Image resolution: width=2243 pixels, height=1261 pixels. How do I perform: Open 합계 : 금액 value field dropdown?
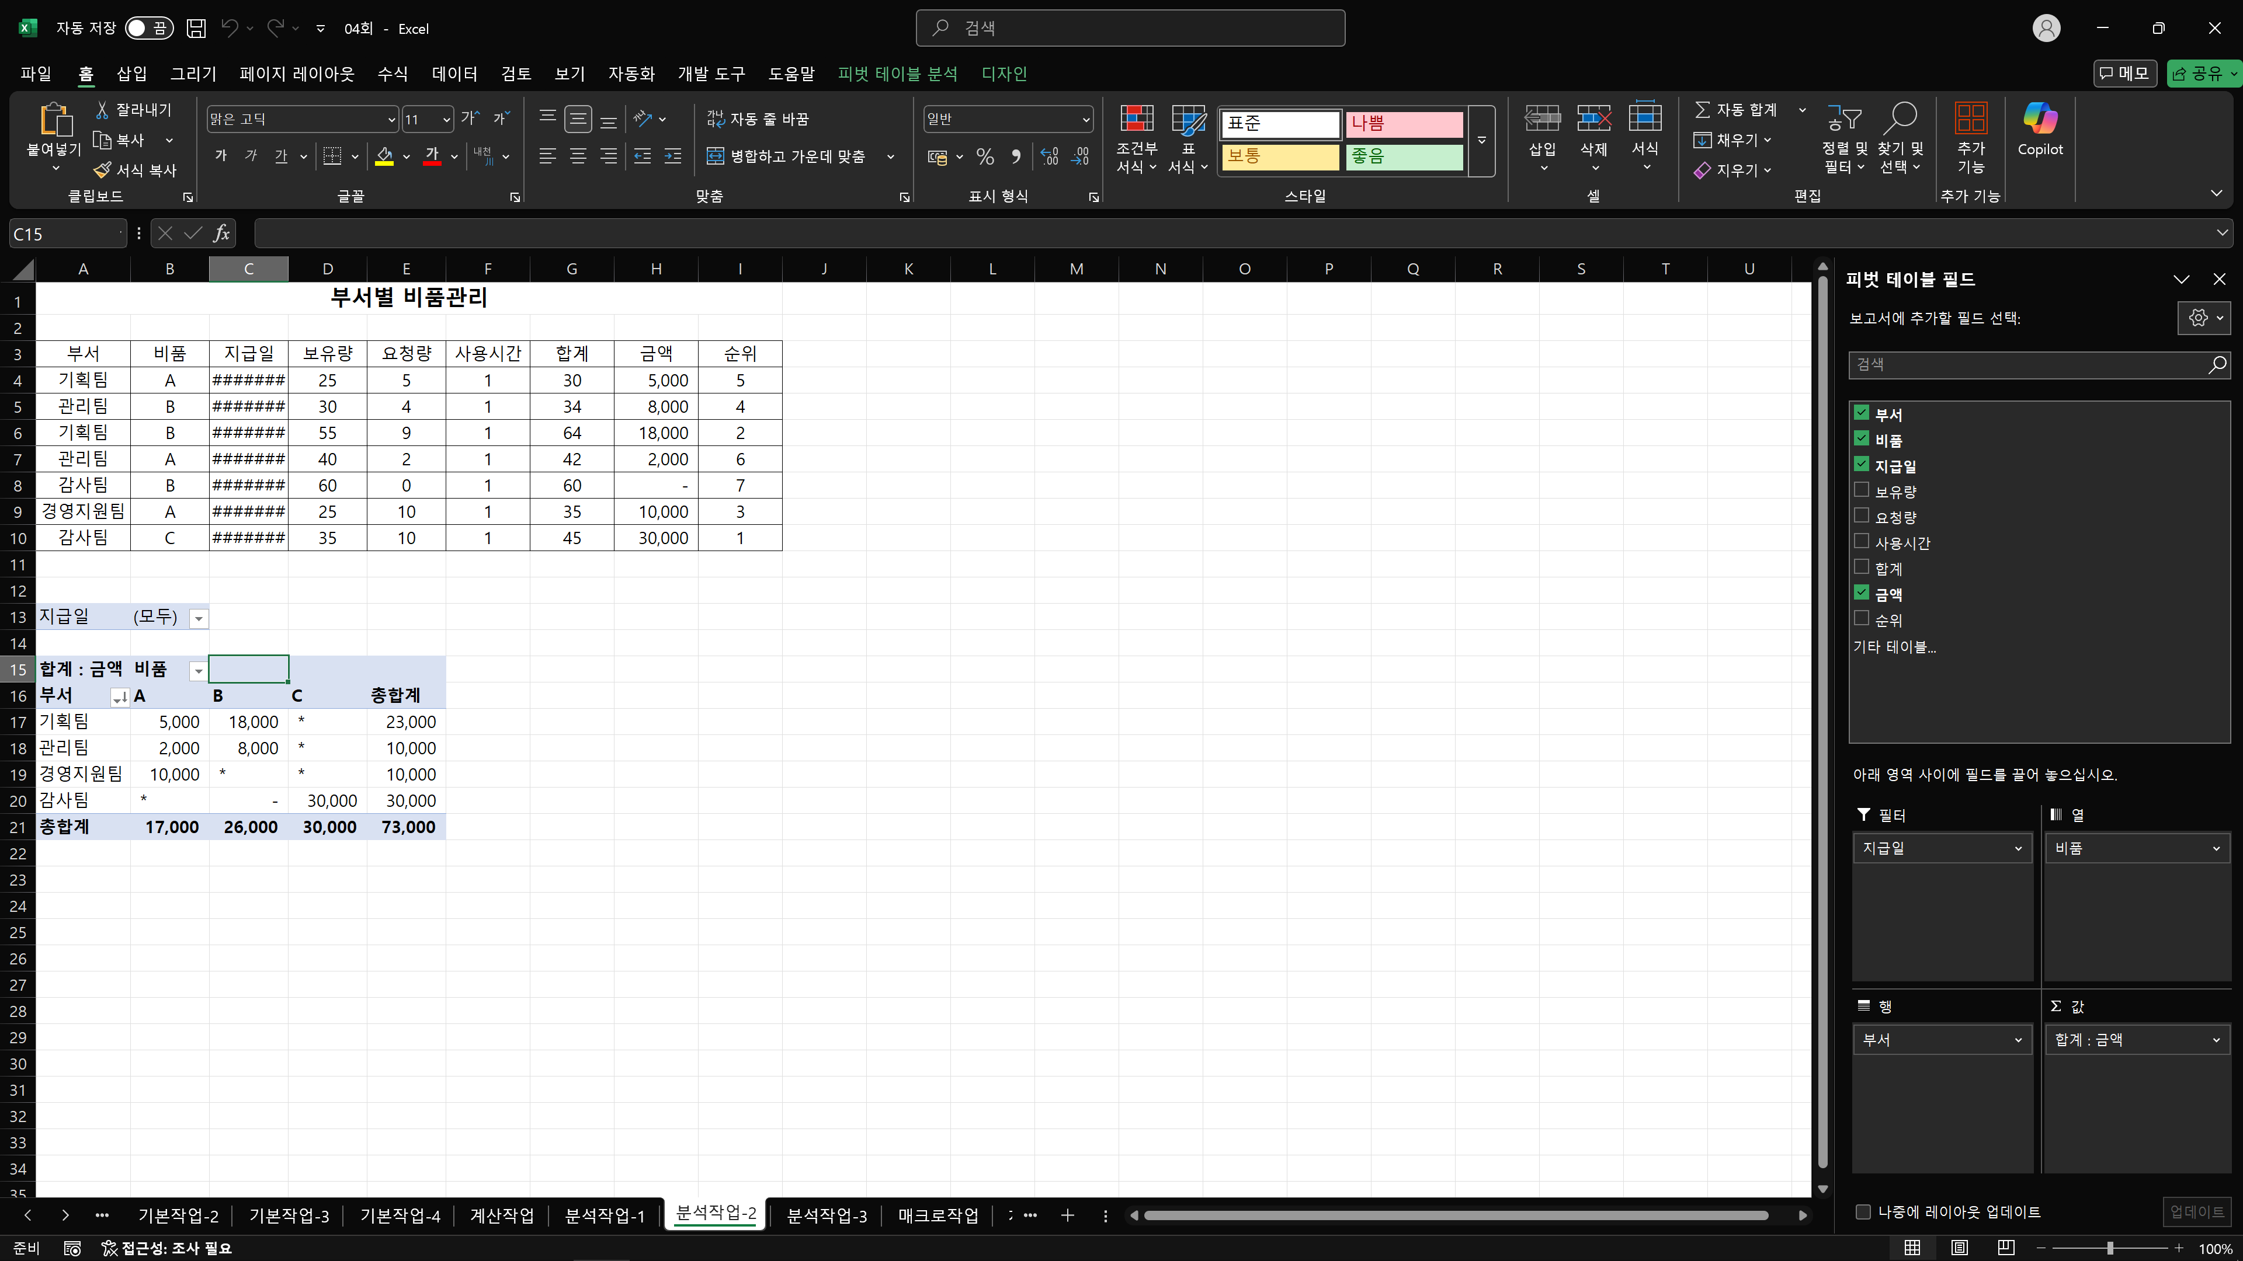point(2215,1040)
